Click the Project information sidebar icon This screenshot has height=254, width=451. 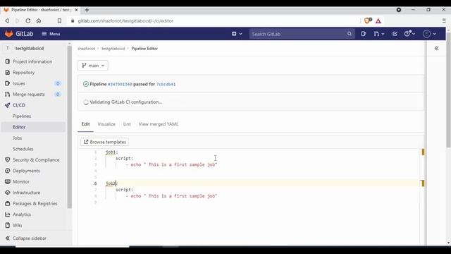click(x=8, y=61)
